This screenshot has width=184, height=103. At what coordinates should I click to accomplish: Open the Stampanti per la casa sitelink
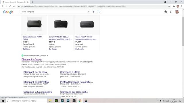click(x=35, y=72)
